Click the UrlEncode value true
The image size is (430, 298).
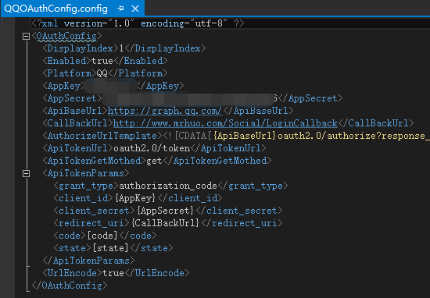(113, 273)
